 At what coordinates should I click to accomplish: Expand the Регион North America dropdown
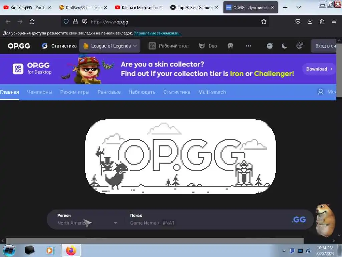87,223
